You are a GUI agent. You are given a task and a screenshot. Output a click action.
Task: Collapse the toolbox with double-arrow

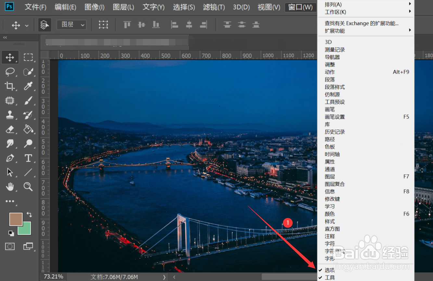click(5, 38)
